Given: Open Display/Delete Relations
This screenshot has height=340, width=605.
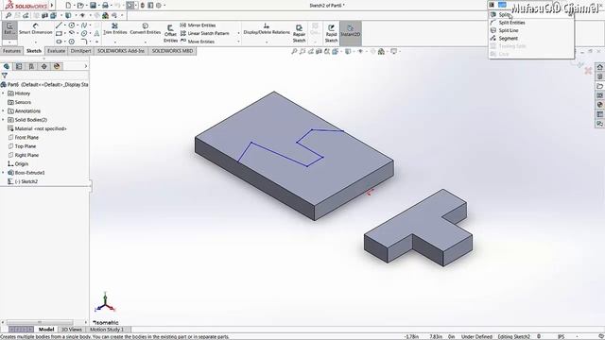Looking at the screenshot, I should click(x=267, y=29).
